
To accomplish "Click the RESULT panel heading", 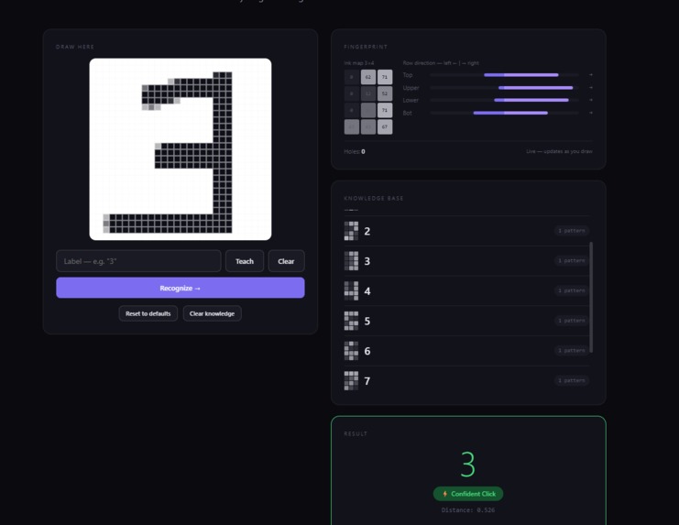I will pos(356,433).
